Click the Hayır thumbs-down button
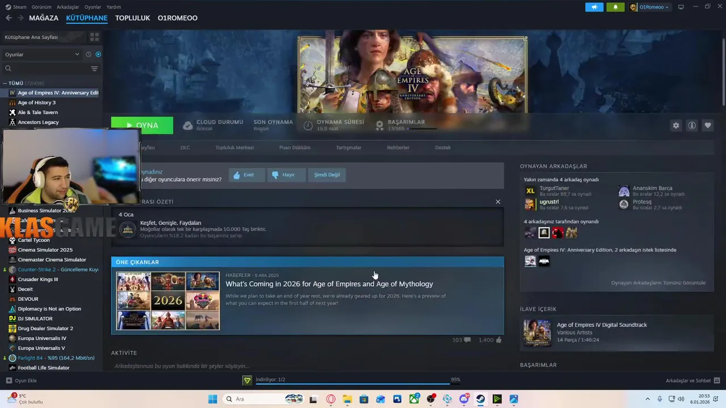This screenshot has width=726, height=408. point(286,175)
